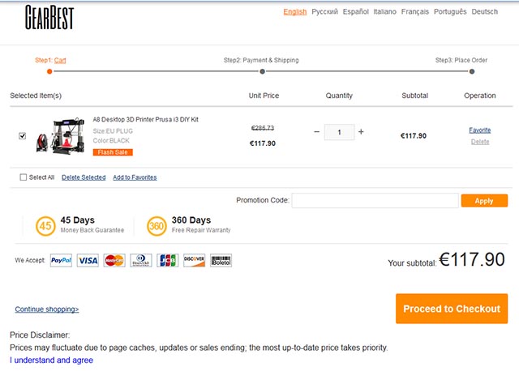Click the Flash Sale tag
This screenshot has height=371, width=519.
[x=113, y=152]
